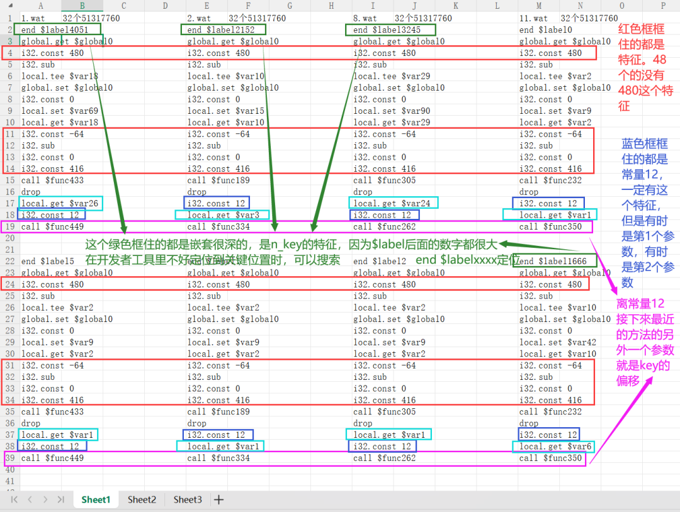Select row 1 header
680x512 pixels.
coord(10,18)
